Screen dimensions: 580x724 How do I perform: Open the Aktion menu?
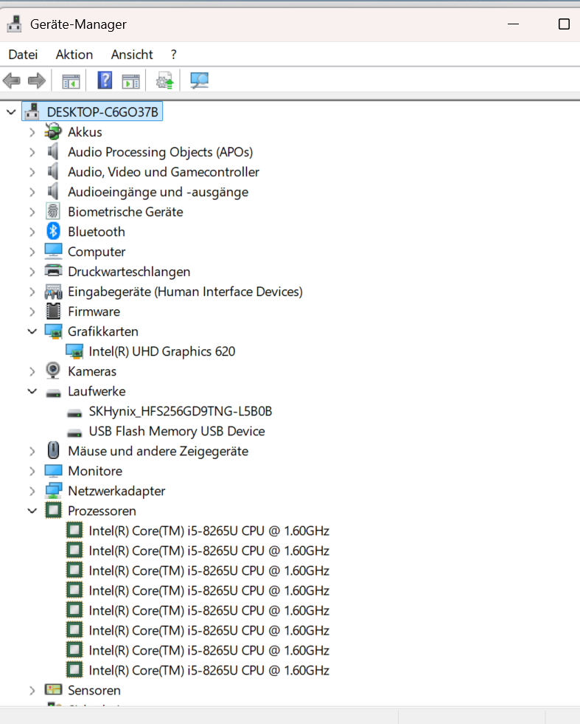74,55
